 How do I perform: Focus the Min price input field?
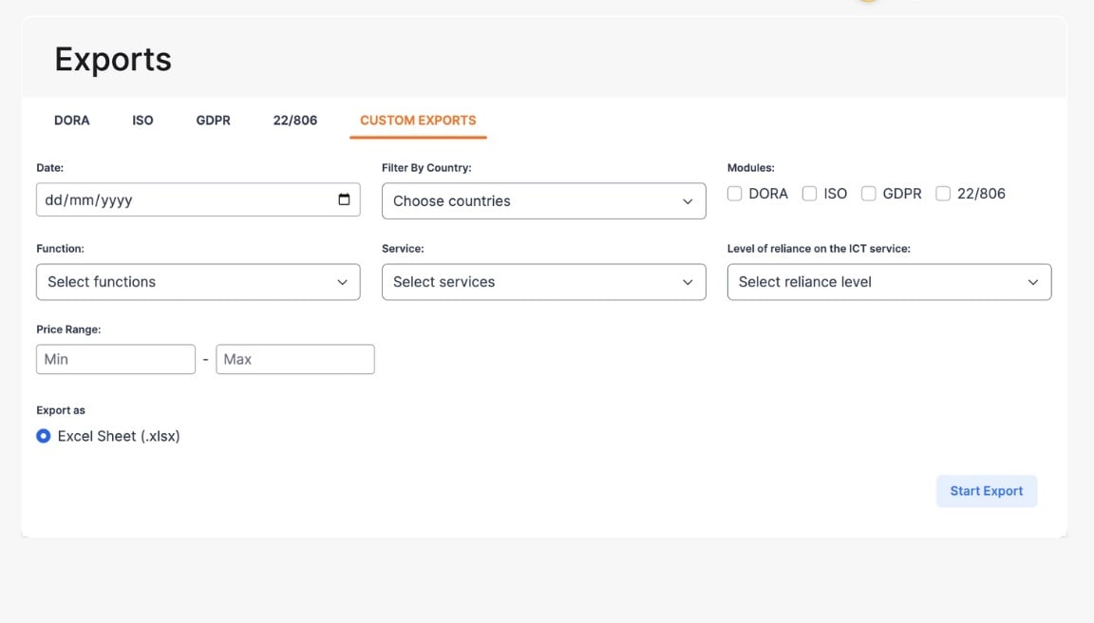pyautogui.click(x=115, y=359)
